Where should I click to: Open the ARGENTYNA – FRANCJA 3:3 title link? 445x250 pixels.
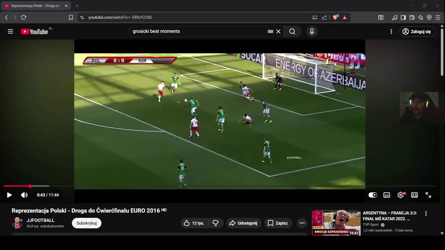click(x=390, y=216)
